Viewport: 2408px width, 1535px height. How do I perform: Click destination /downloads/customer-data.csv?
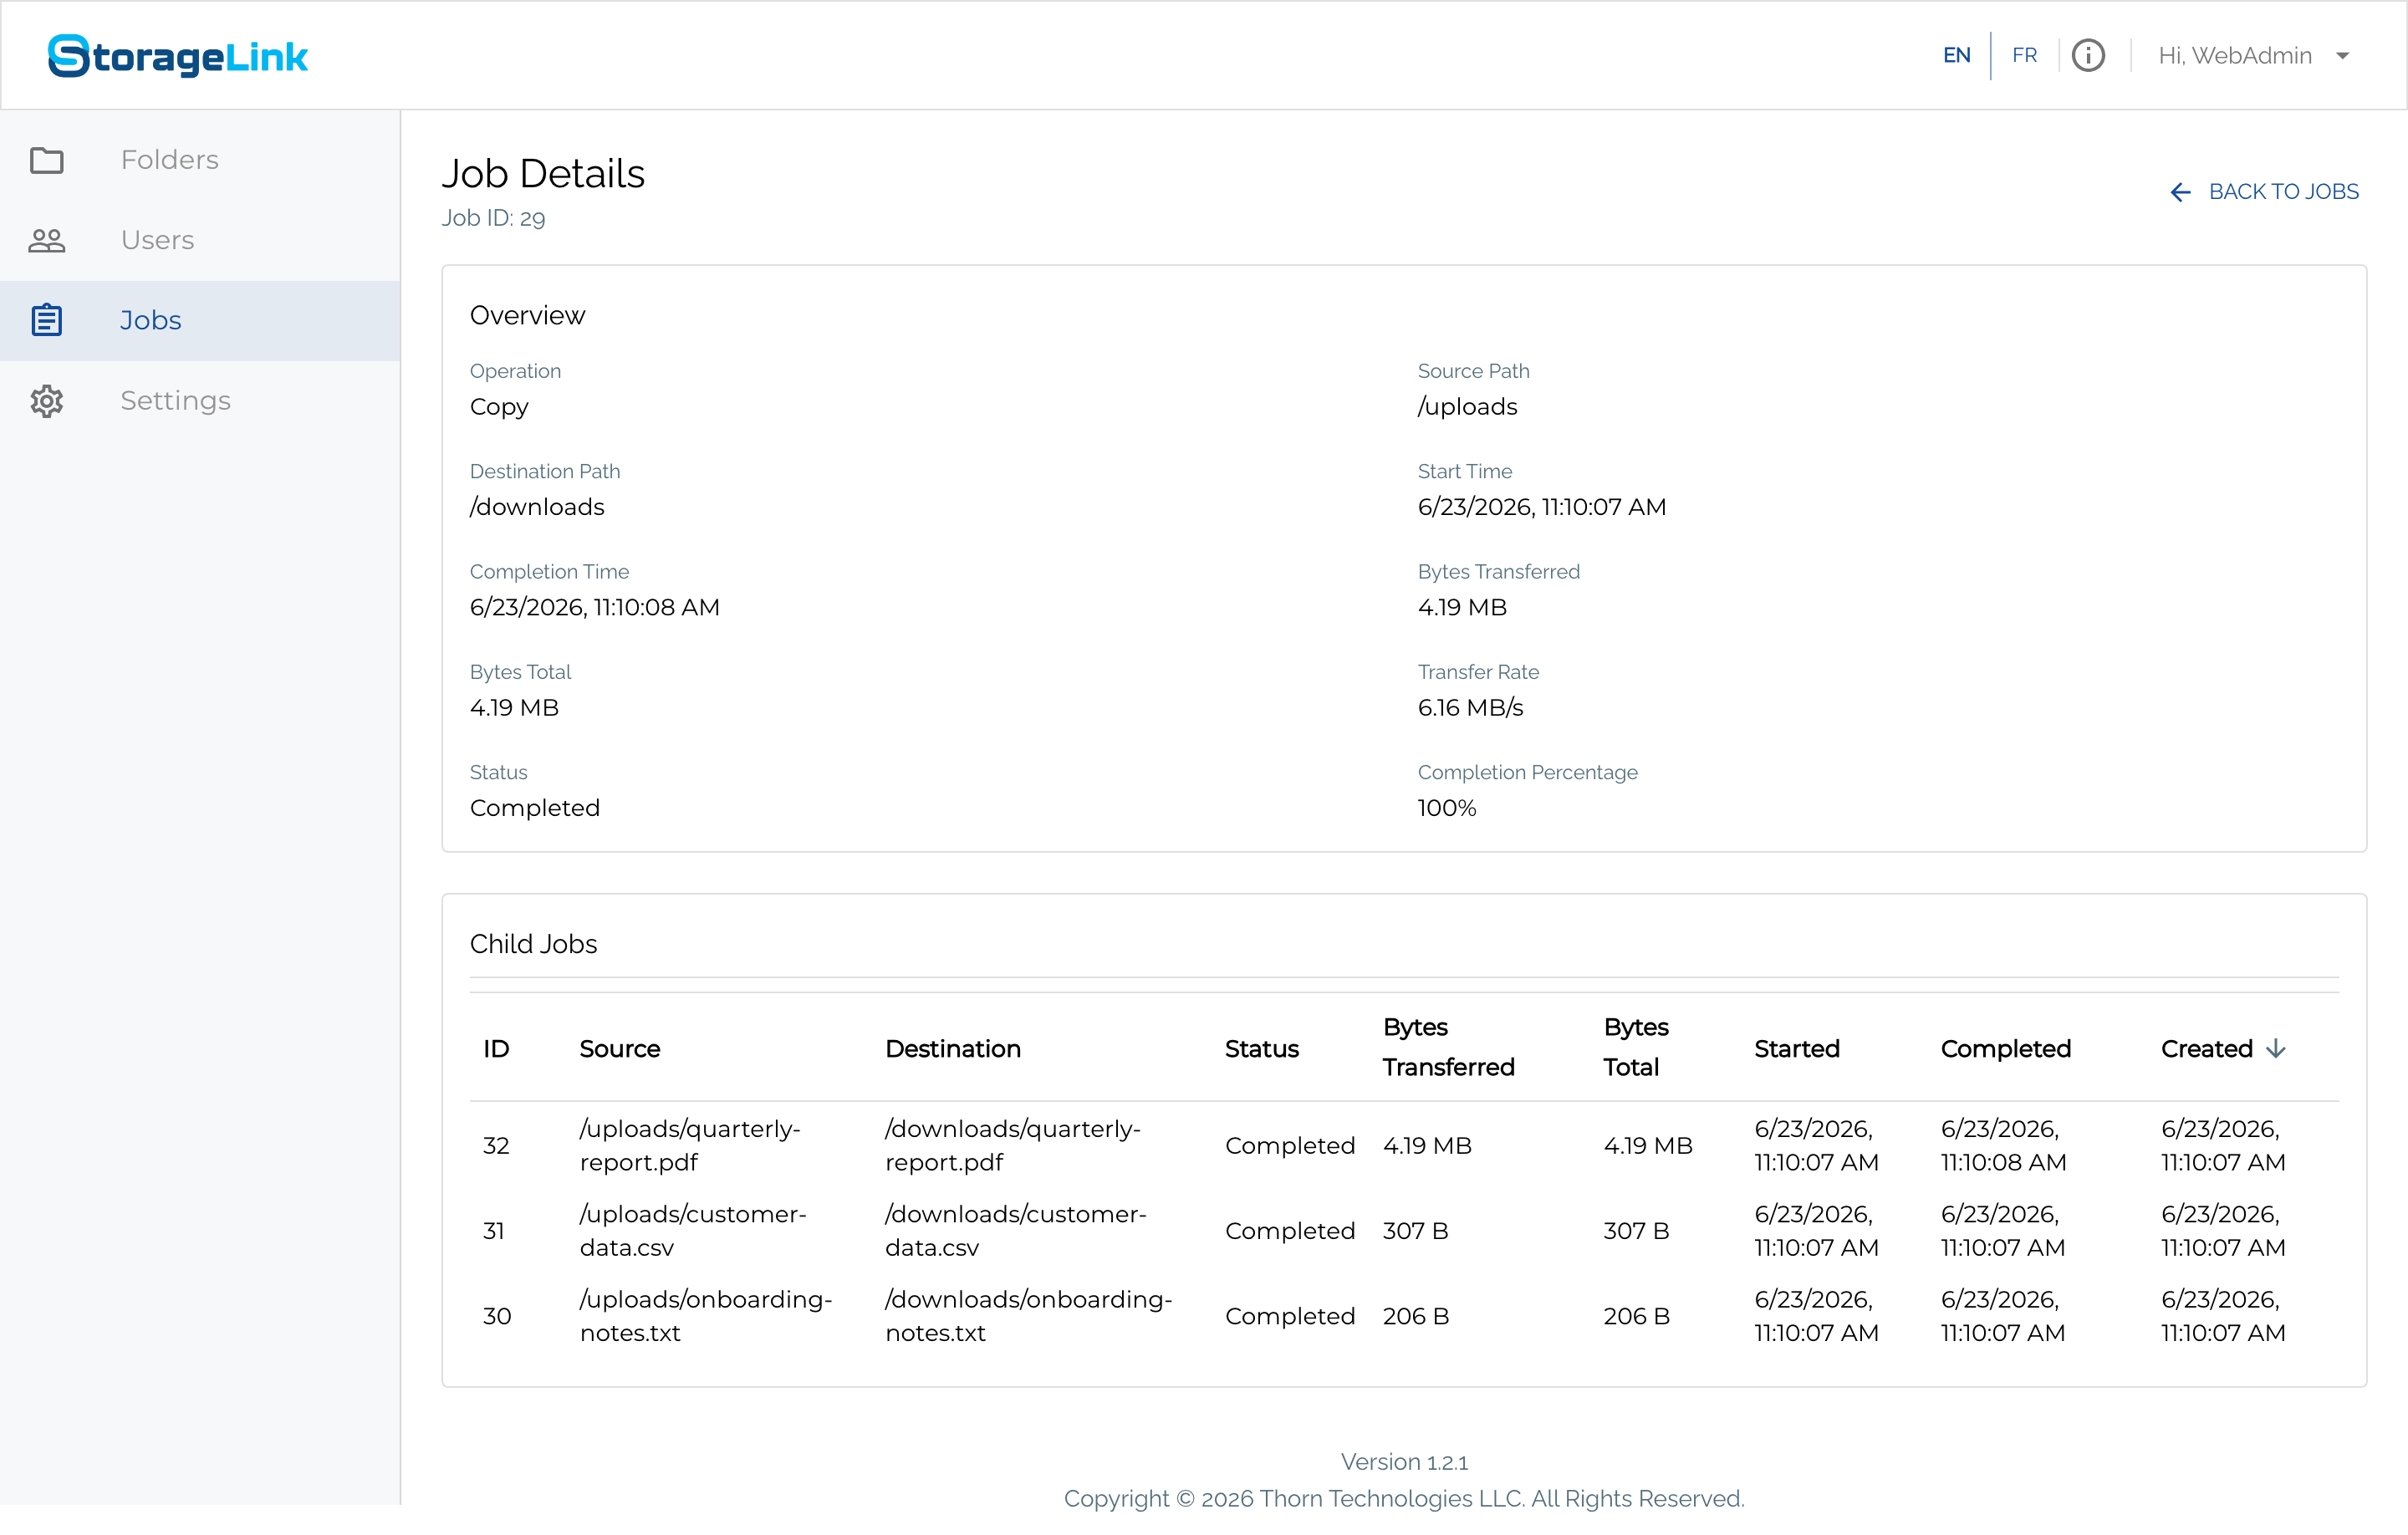1016,1230
